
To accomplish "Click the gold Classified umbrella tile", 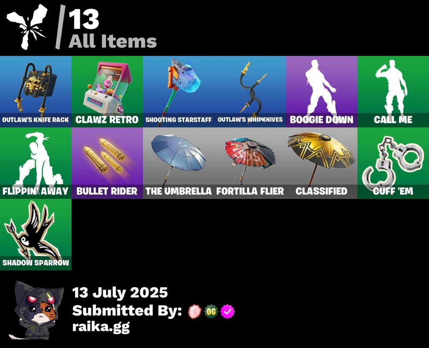I will tap(321, 163).
